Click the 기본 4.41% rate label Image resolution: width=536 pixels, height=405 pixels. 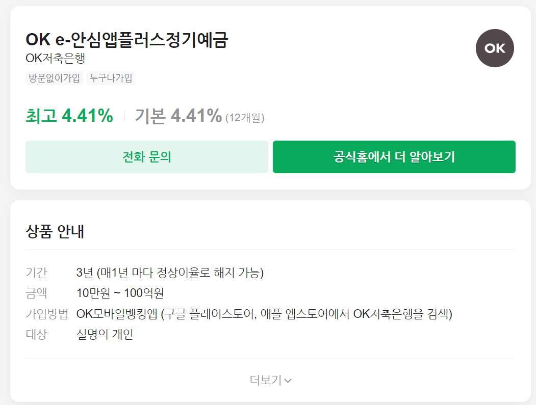click(x=177, y=116)
